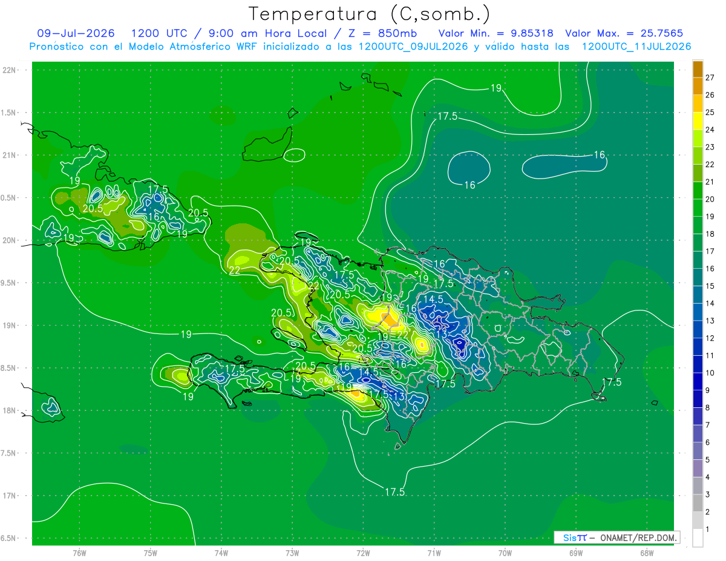This screenshot has width=726, height=561.
Task: Click the 'Valor Min. = 9.85318' value
Action: click(x=495, y=33)
